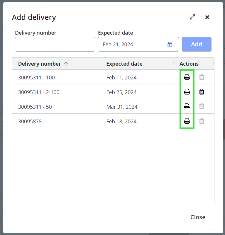Delete delivery 30095311 - 2-100
Screen dimensions: 225x235
point(202,92)
